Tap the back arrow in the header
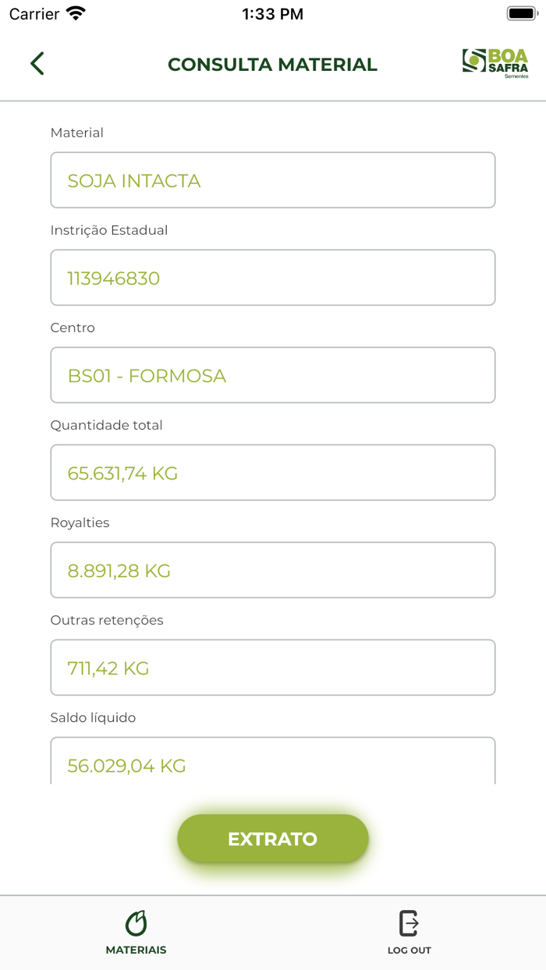The image size is (546, 970). click(x=37, y=64)
